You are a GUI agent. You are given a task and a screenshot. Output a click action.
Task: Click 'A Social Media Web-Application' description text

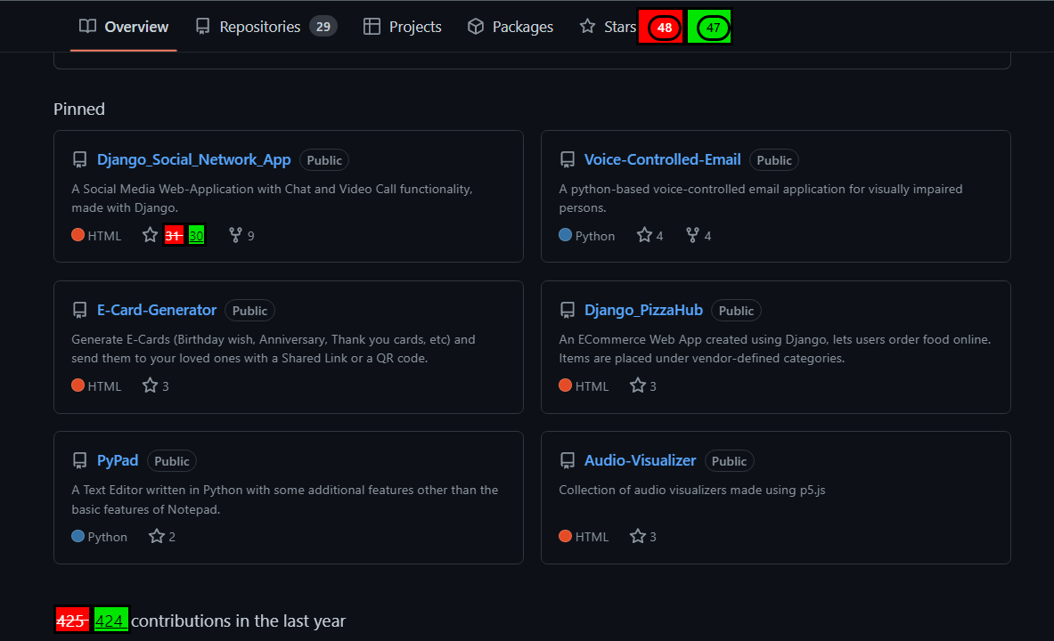tap(273, 199)
